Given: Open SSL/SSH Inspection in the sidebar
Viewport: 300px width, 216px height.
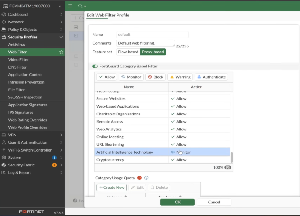Looking at the screenshot, I should (25, 97).
